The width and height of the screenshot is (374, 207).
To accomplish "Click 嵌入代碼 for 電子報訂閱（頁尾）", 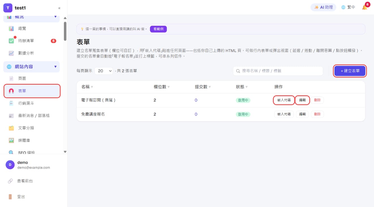I will coord(284,100).
